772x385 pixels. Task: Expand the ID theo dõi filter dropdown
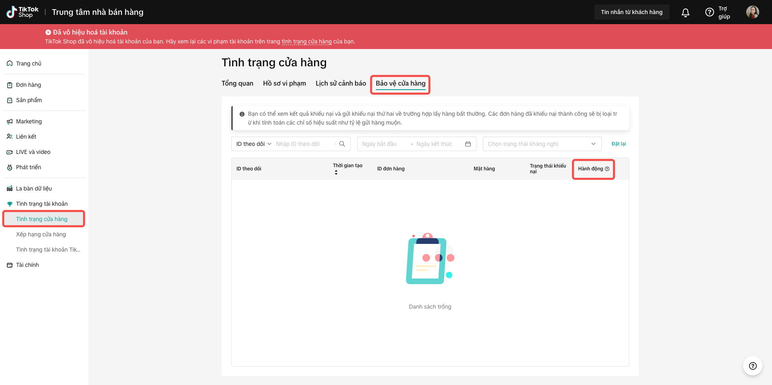(x=254, y=144)
